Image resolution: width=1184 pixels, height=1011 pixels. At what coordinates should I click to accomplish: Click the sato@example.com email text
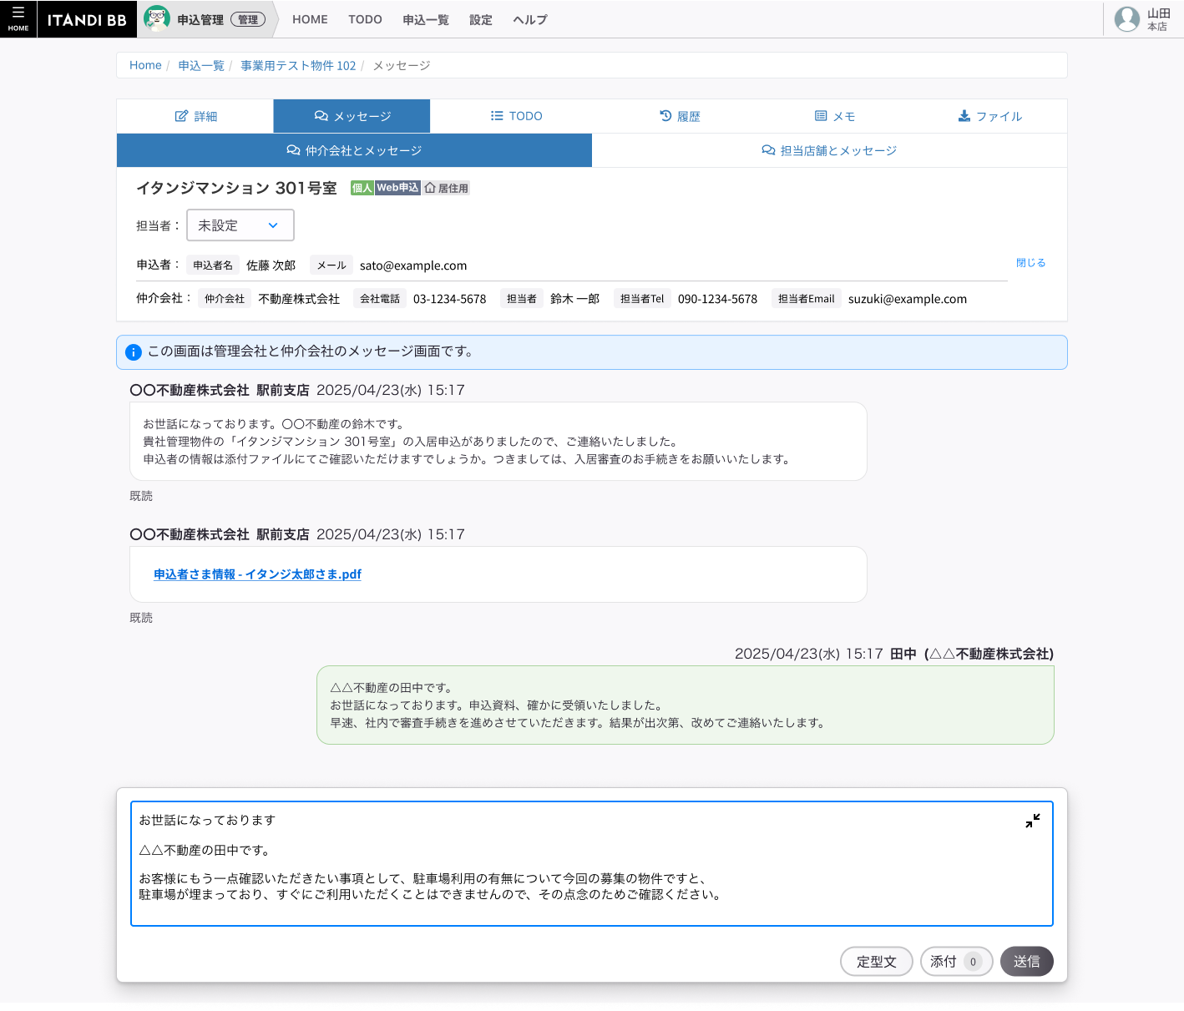tap(413, 265)
